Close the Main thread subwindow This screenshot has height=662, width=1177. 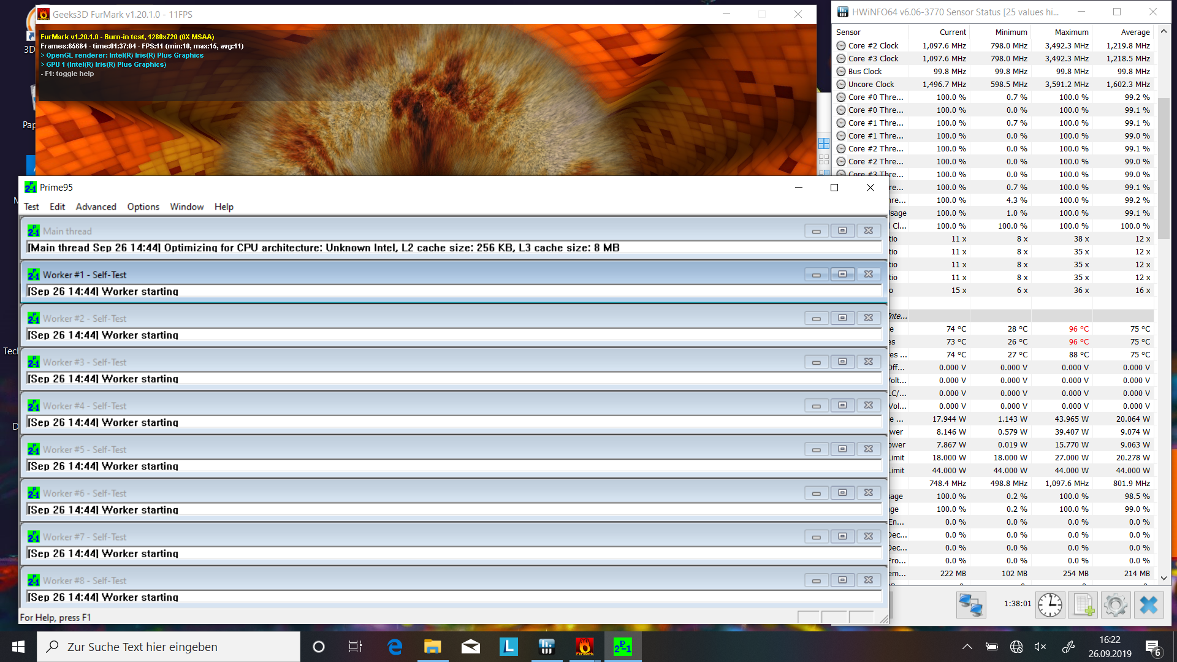868,231
